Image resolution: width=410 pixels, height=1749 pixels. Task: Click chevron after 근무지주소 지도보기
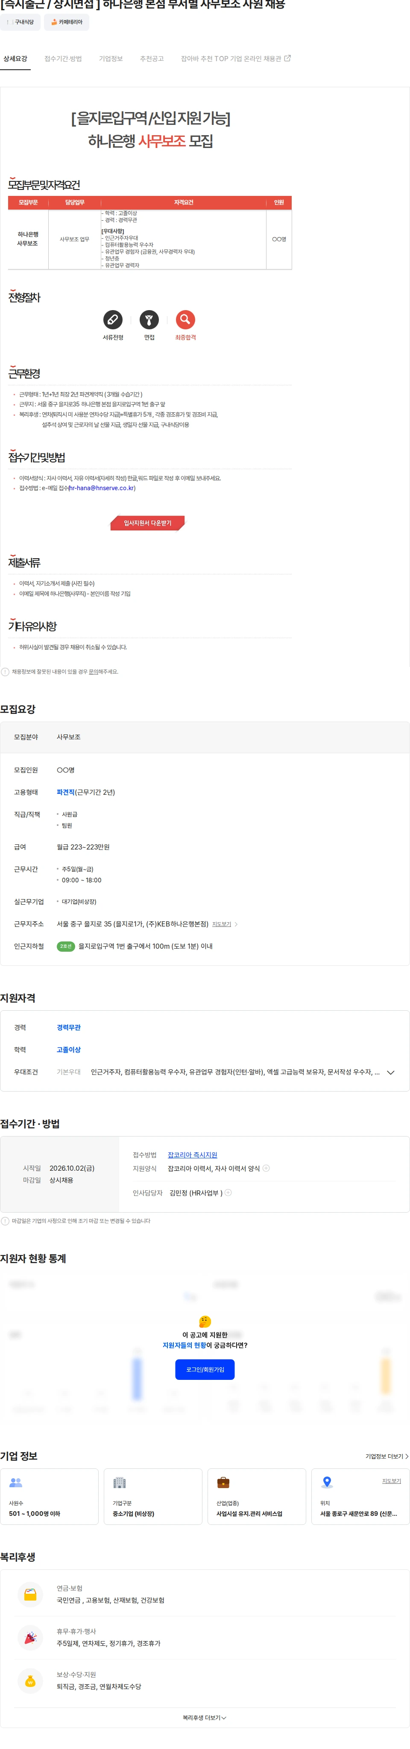[x=236, y=924]
